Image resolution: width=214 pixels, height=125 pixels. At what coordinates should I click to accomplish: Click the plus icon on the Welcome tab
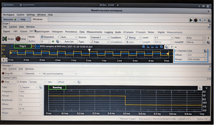coord(15,19)
